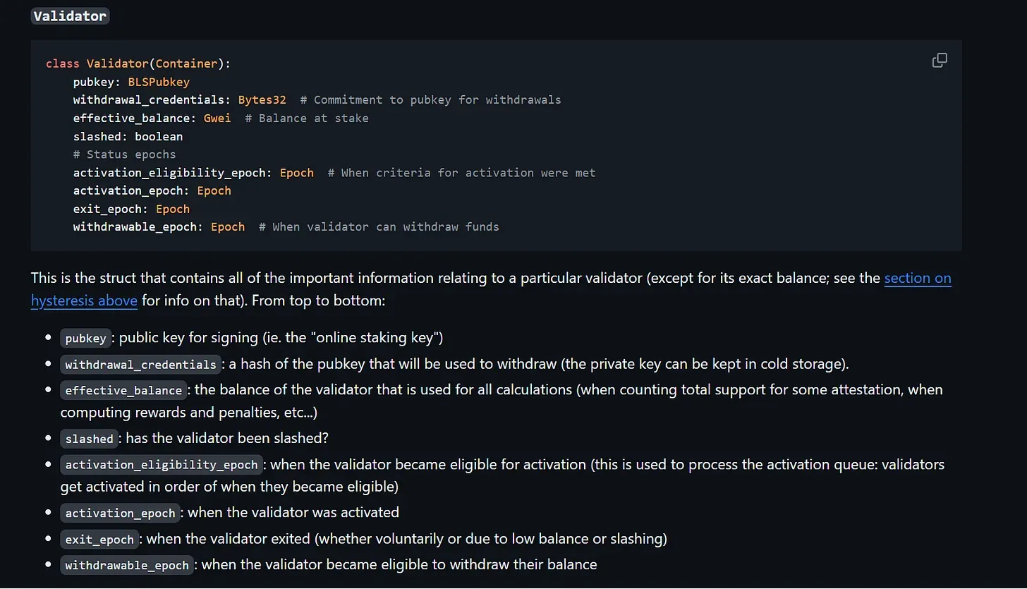Viewport: 1027px width, 589px height.
Task: Click the 'exit_epoch' inline code bullet tag
Action: click(99, 540)
